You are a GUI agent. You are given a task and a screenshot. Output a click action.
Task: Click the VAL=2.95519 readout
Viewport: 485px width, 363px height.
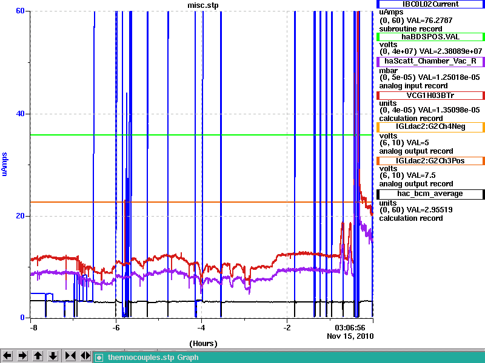(429, 210)
